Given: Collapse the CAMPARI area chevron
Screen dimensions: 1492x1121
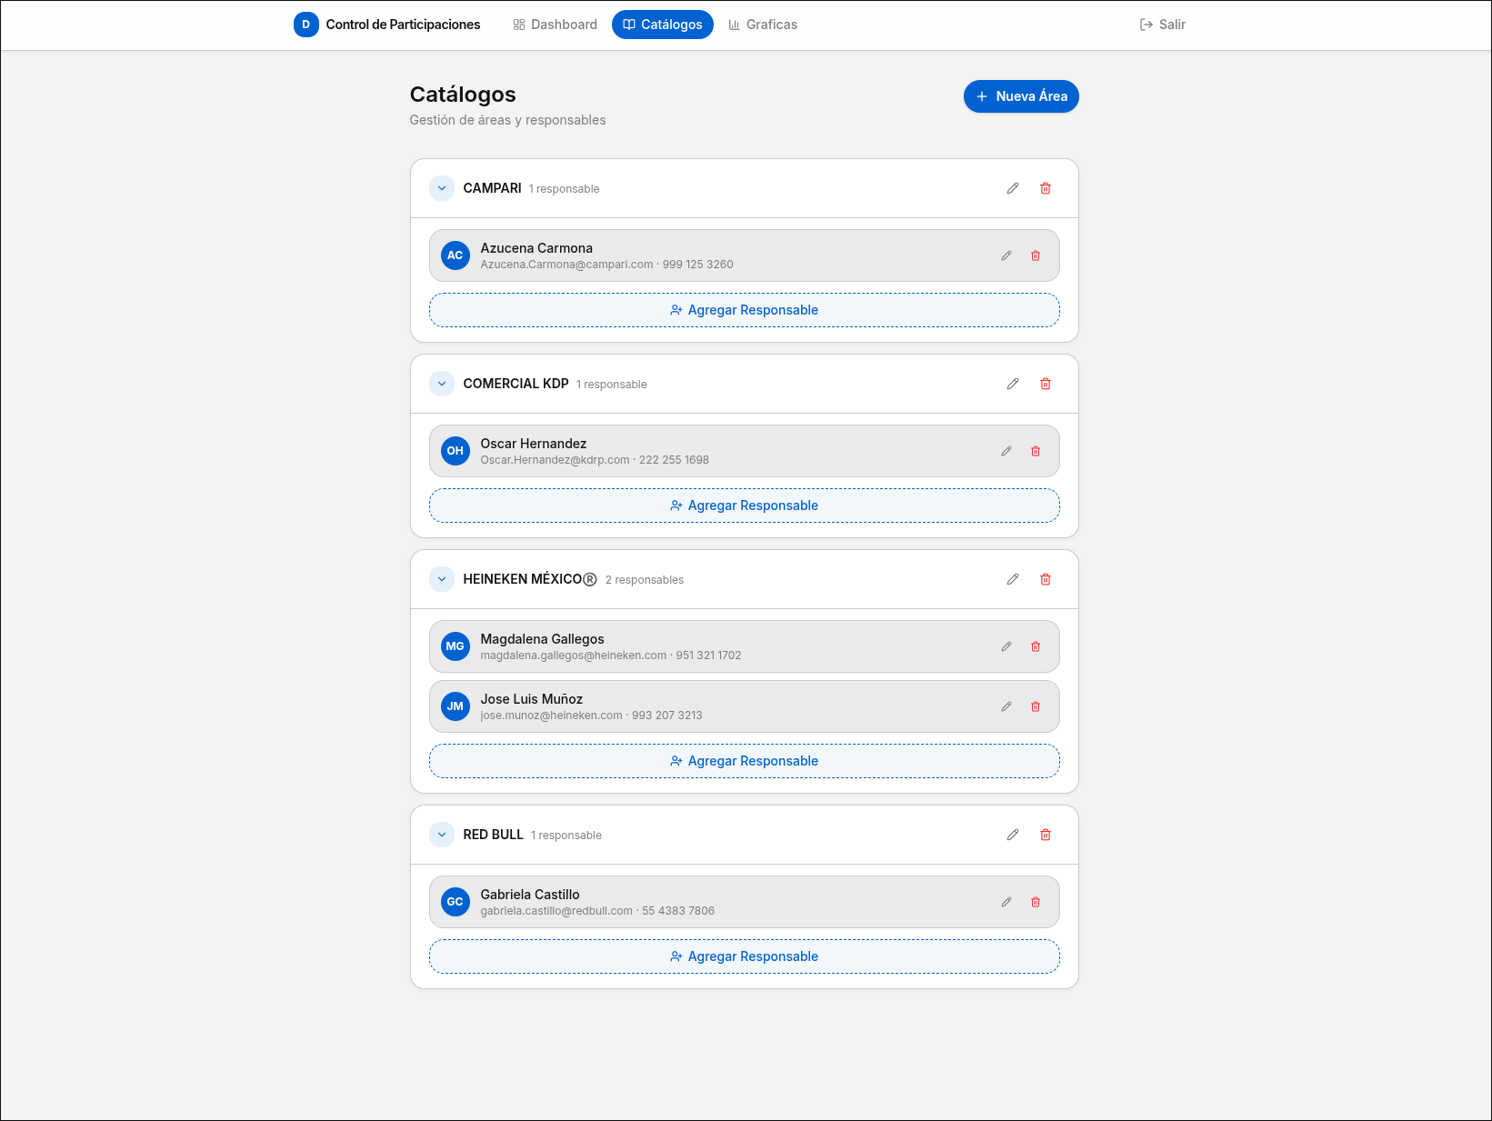Looking at the screenshot, I should pos(442,188).
